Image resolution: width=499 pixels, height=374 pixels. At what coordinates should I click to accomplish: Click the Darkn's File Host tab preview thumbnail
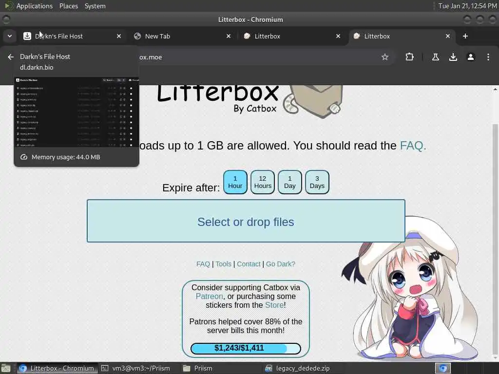point(77,112)
